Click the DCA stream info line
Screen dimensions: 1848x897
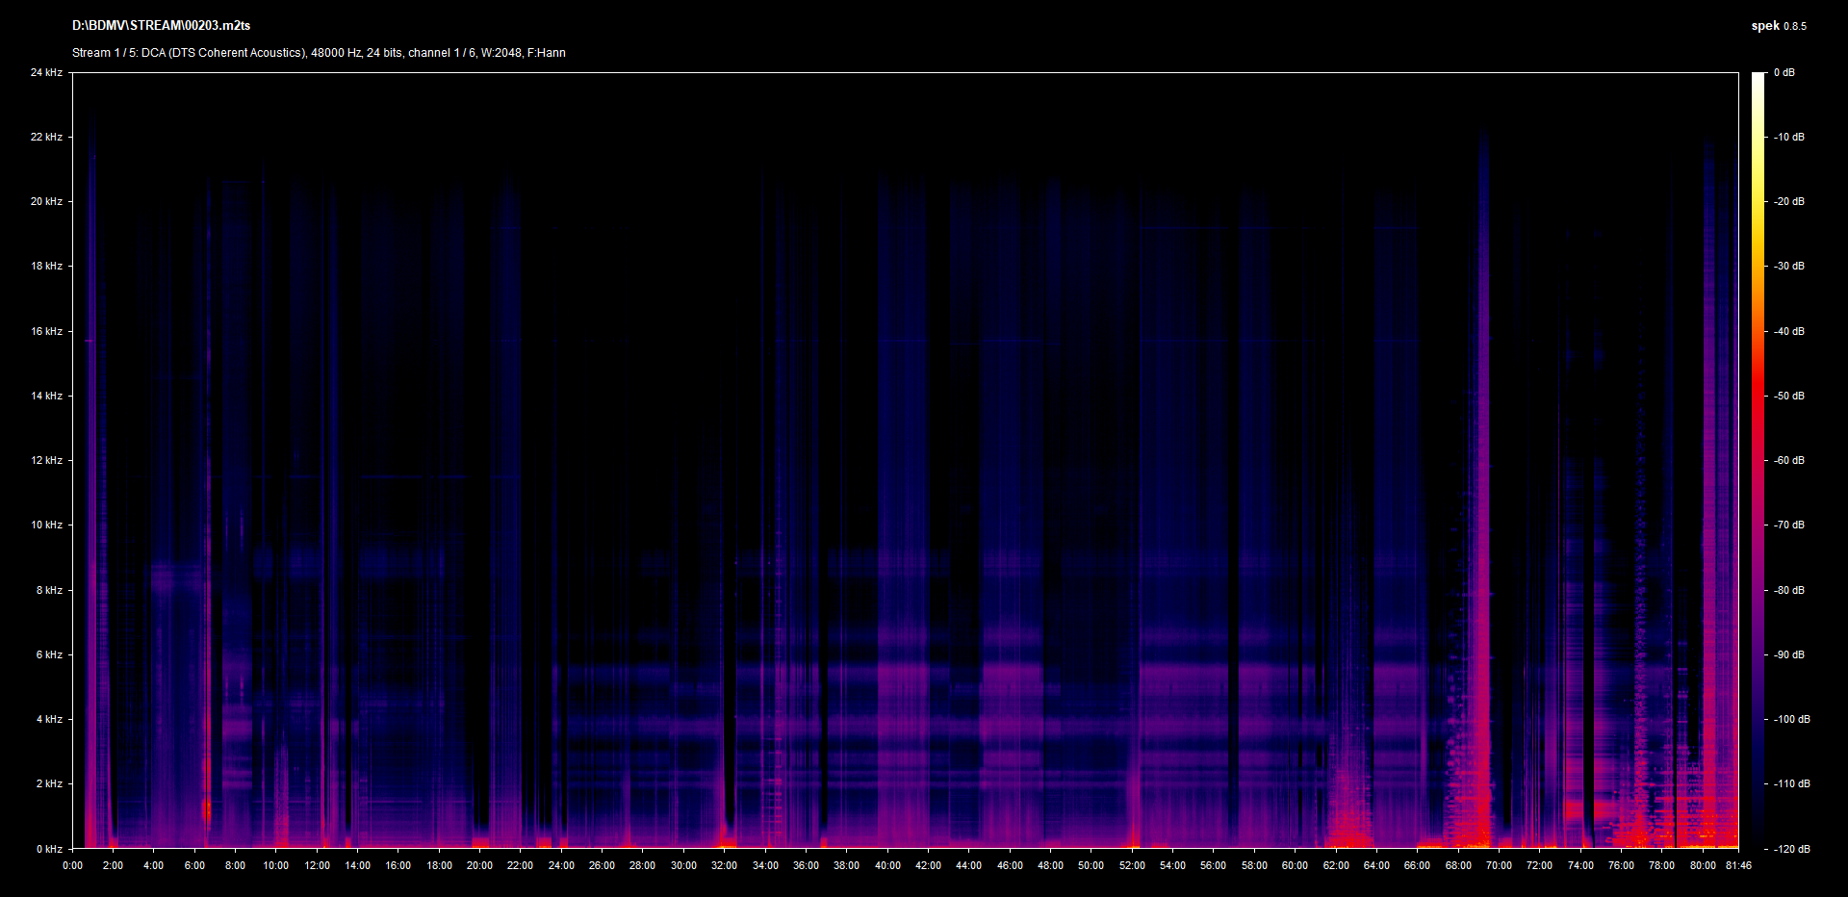pyautogui.click(x=319, y=53)
